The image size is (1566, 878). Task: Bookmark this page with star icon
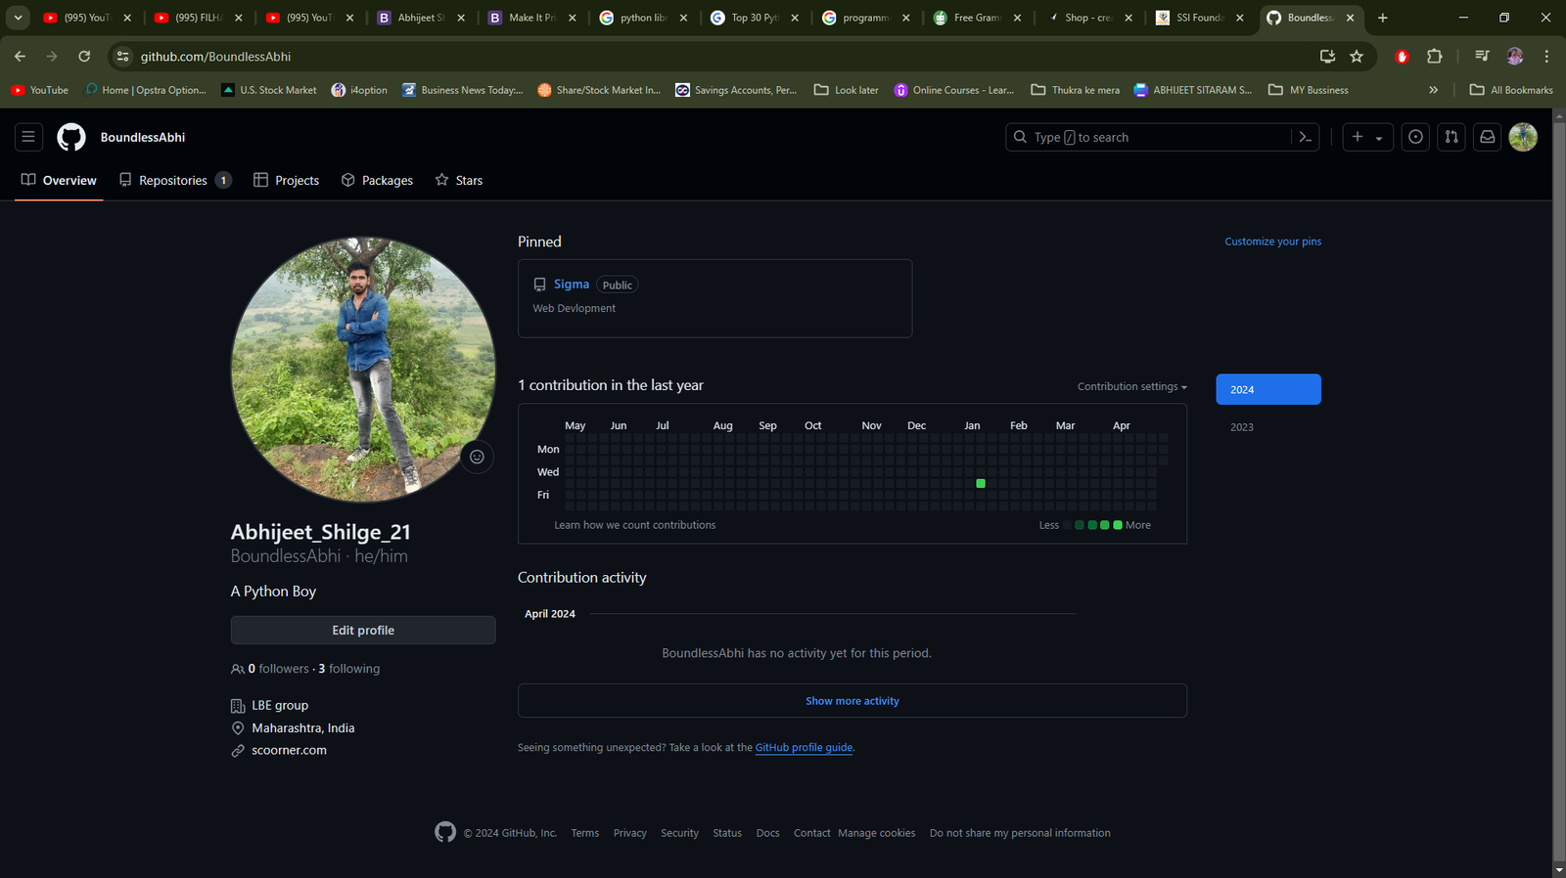click(1357, 57)
